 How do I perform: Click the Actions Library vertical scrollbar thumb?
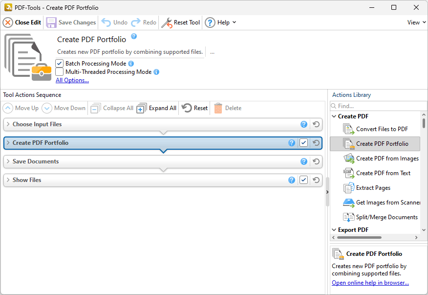coord(424,123)
